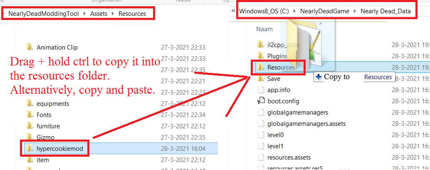The height and width of the screenshot is (170, 430).
Task: Select the level1 file name
Action: pyautogui.click(x=275, y=146)
